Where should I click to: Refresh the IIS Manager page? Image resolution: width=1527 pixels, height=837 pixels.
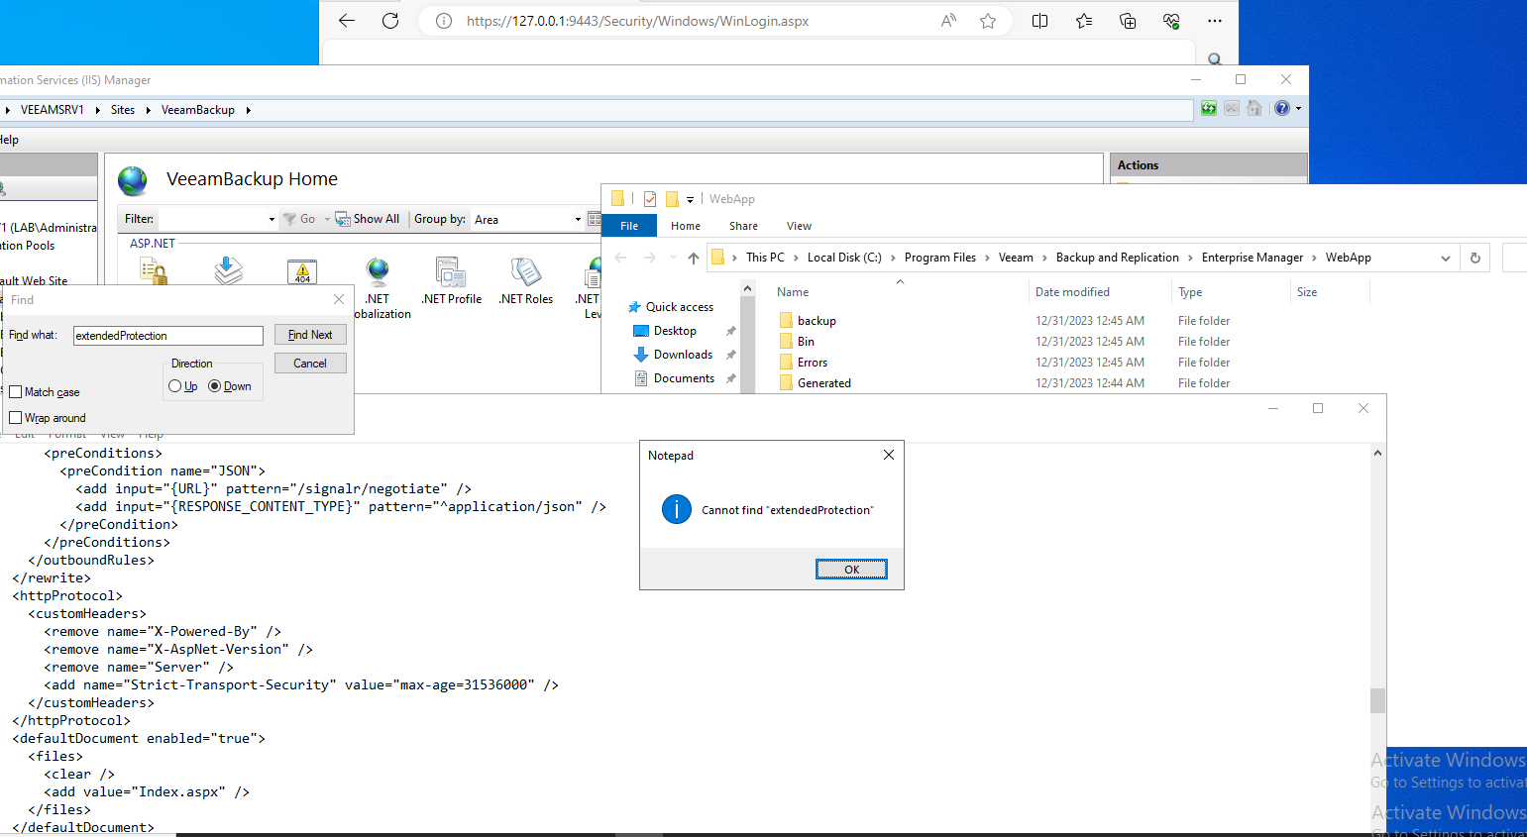1209,109
